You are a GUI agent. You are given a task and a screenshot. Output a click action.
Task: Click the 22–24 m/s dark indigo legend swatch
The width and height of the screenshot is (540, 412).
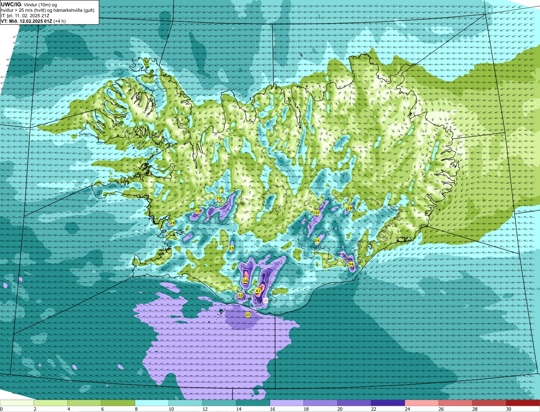[388, 403]
